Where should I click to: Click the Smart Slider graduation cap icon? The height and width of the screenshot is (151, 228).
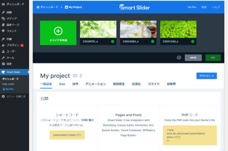click(x=3, y=72)
